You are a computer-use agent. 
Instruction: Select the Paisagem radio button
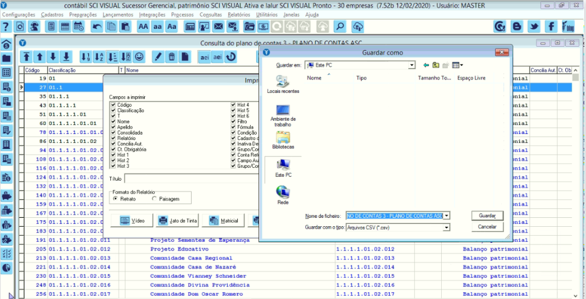[x=154, y=198]
